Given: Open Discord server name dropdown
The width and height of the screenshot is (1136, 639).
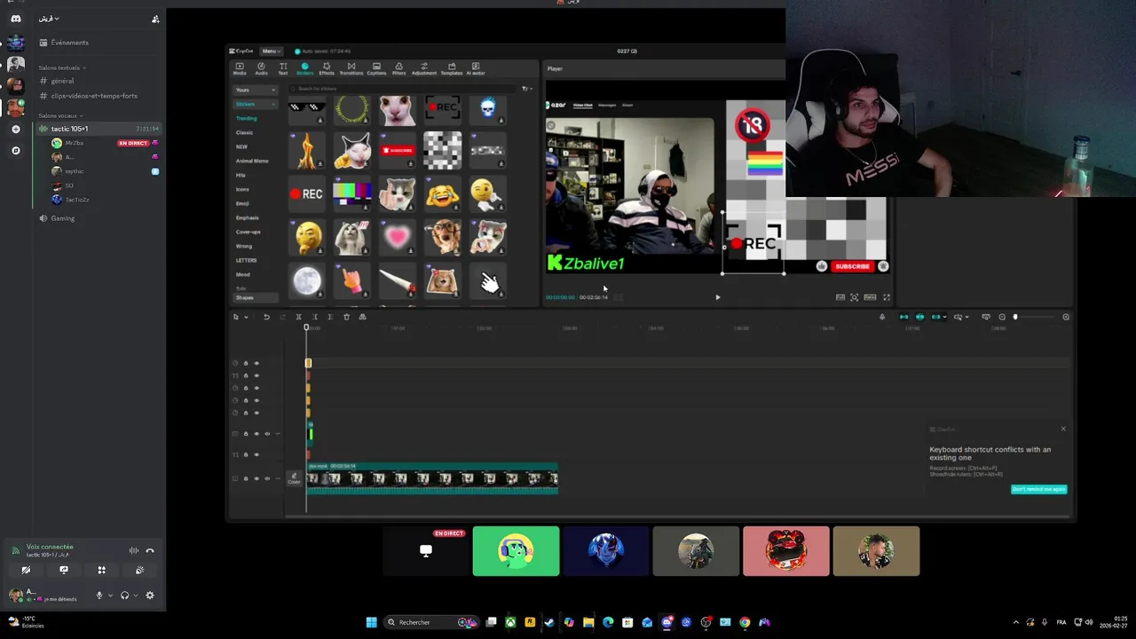Looking at the screenshot, I should [49, 19].
